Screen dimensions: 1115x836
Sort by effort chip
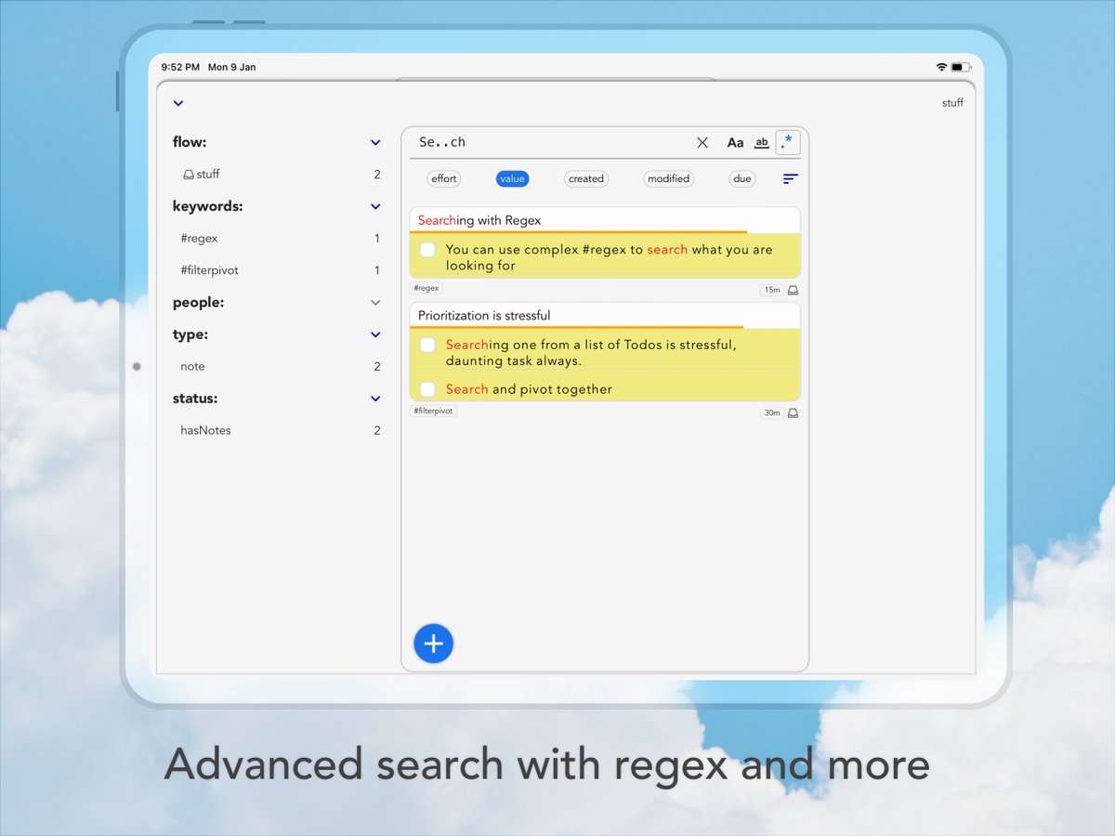tap(444, 178)
